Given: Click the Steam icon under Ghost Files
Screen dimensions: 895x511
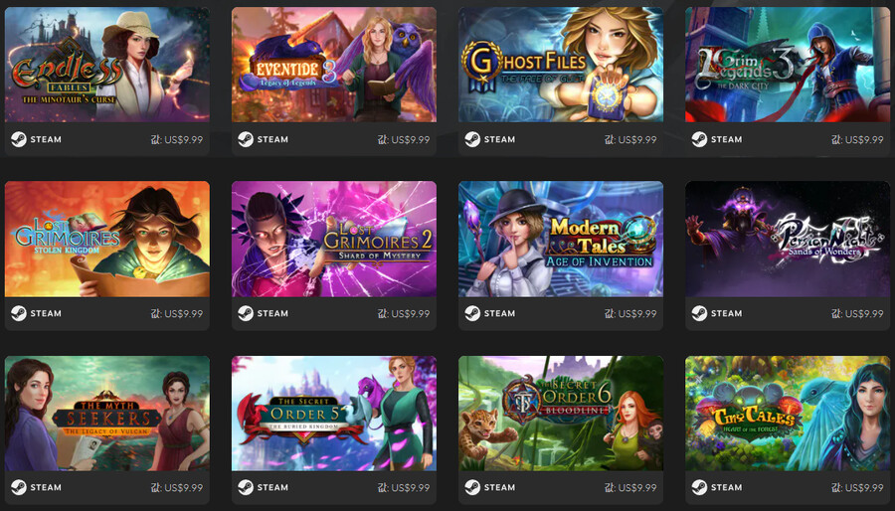Looking at the screenshot, I should tap(472, 139).
